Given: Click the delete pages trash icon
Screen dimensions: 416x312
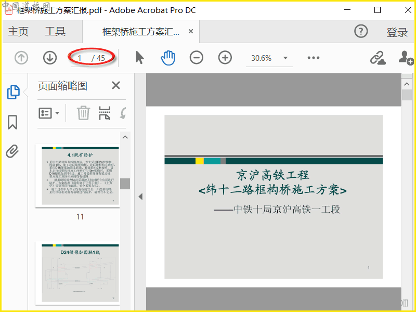Looking at the screenshot, I should (83, 113).
